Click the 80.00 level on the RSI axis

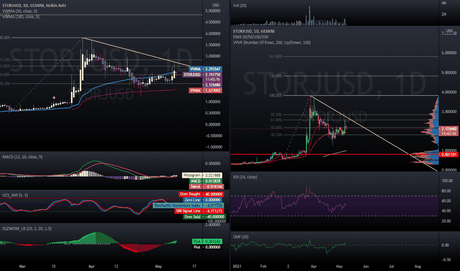(446, 191)
